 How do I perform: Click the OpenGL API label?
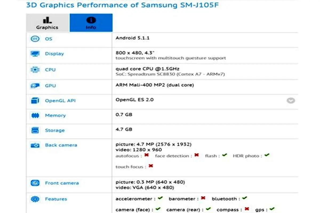click(x=60, y=101)
